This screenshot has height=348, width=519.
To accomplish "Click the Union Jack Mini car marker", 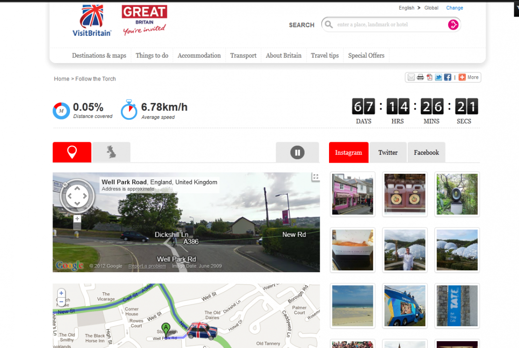I will click(x=202, y=331).
